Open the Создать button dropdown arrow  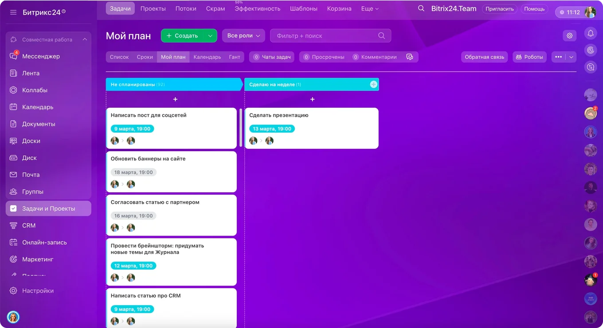[x=210, y=36]
